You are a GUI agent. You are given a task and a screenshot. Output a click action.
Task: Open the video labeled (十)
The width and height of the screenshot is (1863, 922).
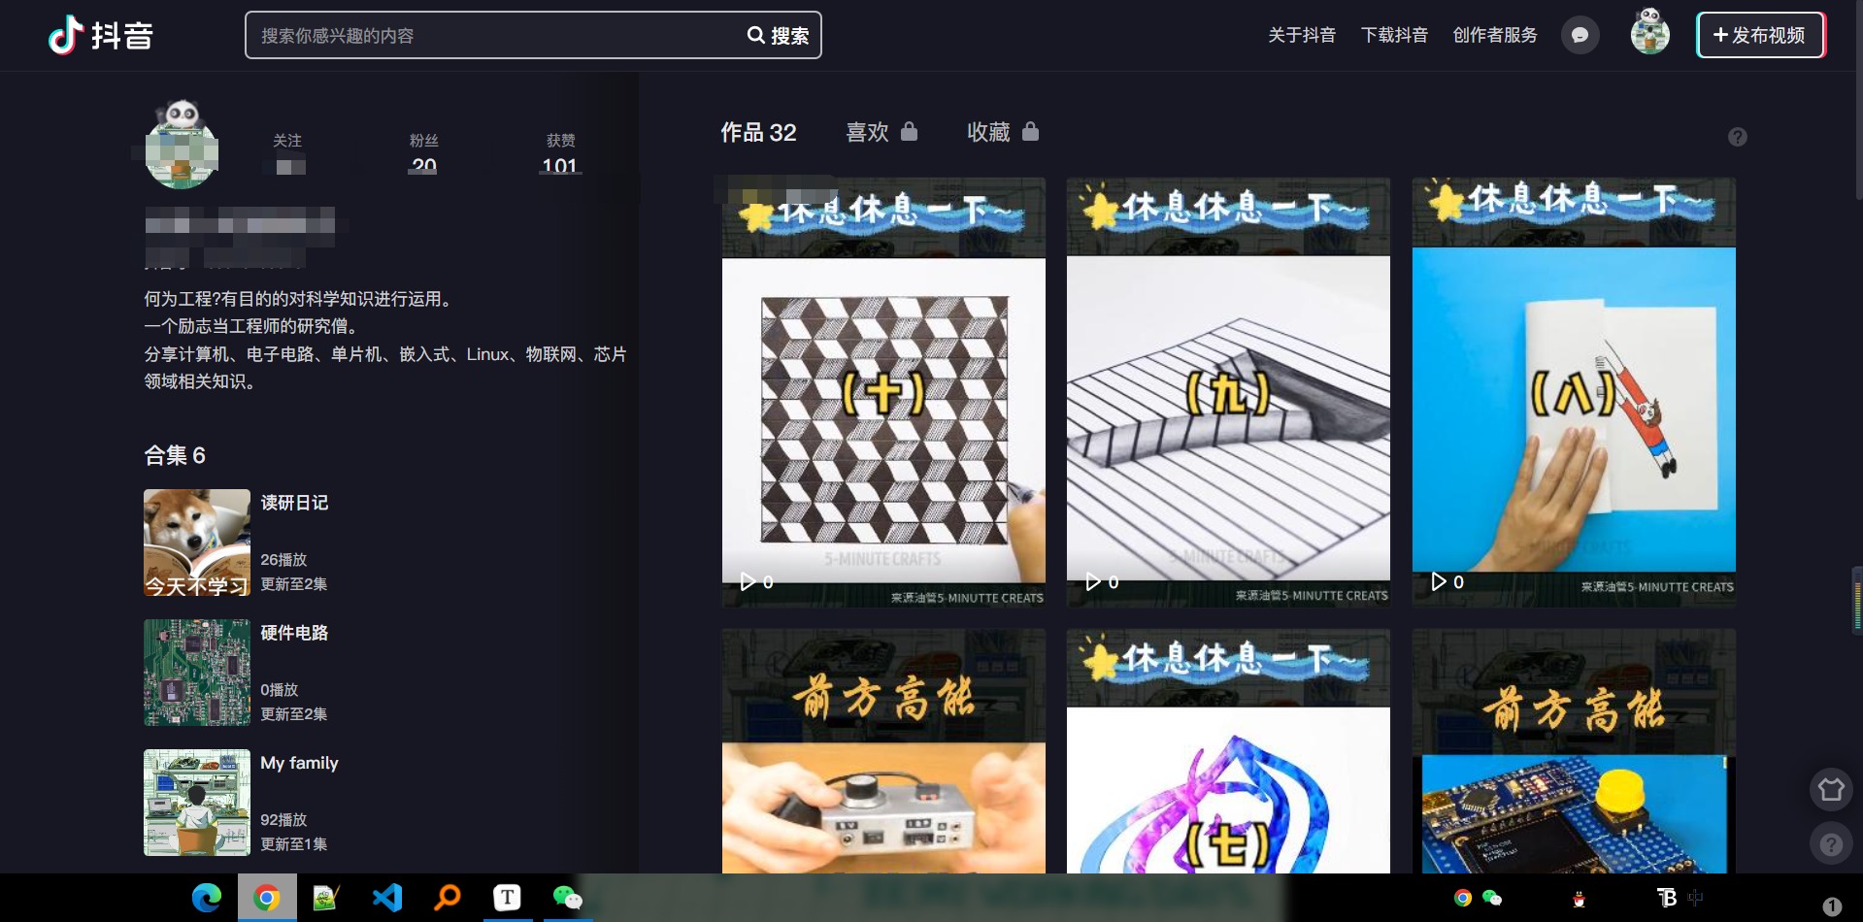883,392
